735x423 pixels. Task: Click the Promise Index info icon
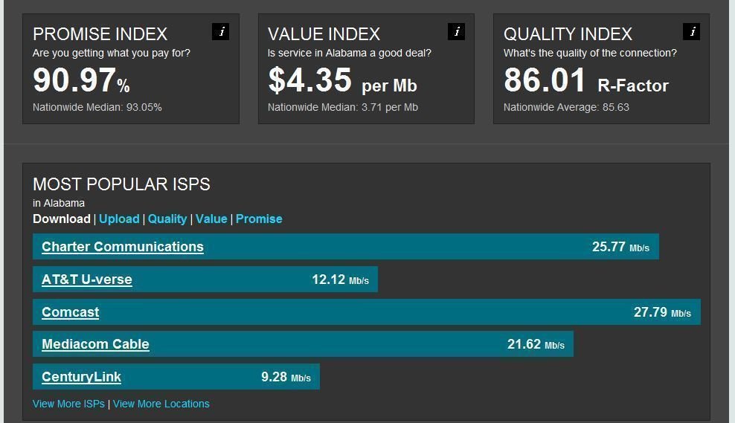click(220, 31)
